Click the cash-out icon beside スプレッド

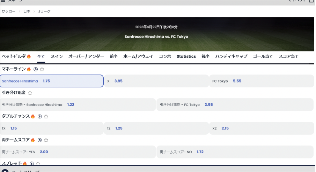tap(32, 164)
